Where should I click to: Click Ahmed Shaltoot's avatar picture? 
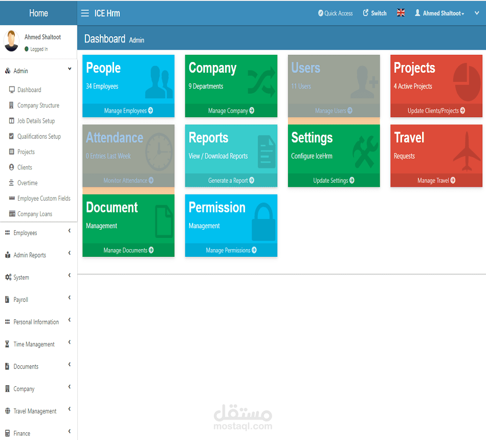11,40
